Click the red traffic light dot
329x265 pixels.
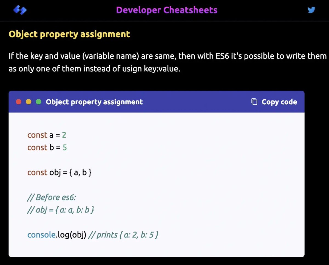point(18,101)
